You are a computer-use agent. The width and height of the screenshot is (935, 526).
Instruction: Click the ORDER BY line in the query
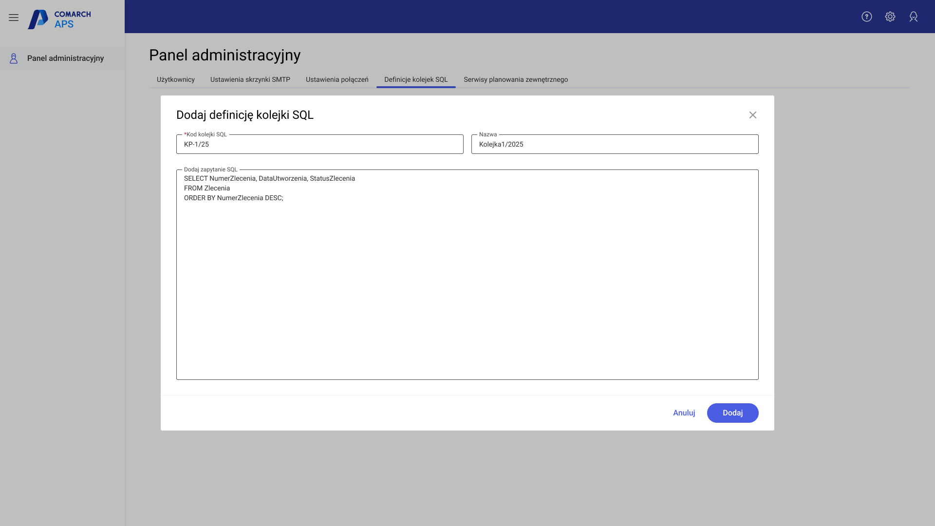[x=233, y=198]
